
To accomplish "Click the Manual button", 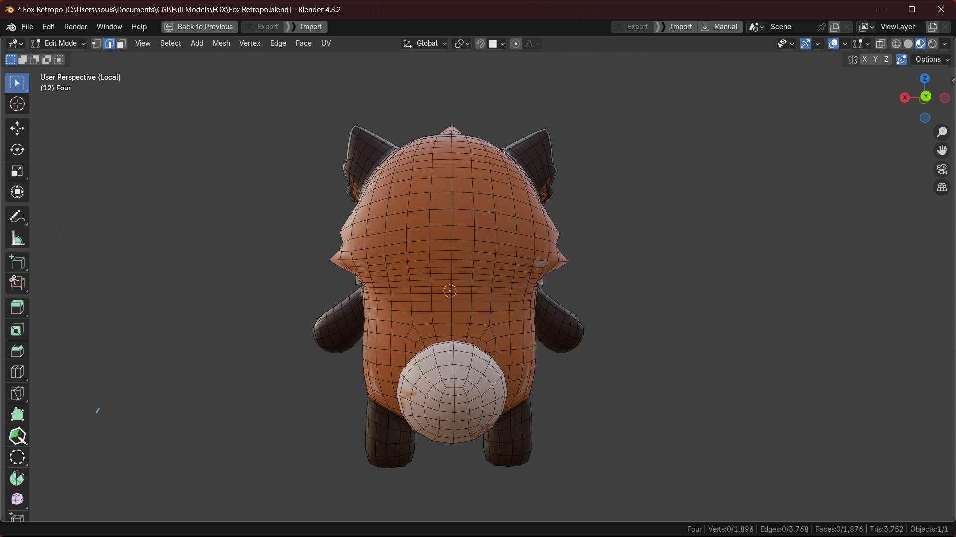I will click(720, 27).
